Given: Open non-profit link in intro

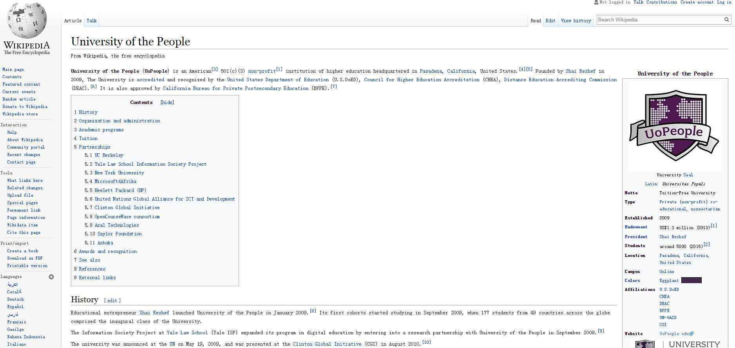Looking at the screenshot, I should (x=262, y=71).
